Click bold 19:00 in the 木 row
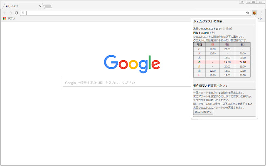This screenshot has width=266, height=166. [227, 62]
